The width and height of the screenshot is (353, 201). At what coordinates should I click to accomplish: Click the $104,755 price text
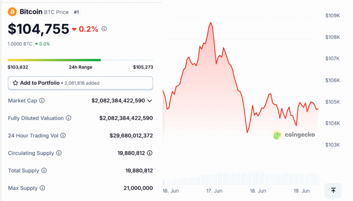(x=39, y=29)
